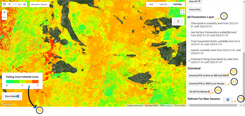Click Download PFZ via Drive button
Image resolution: width=245 pixels, height=116 pixels.
point(208,75)
